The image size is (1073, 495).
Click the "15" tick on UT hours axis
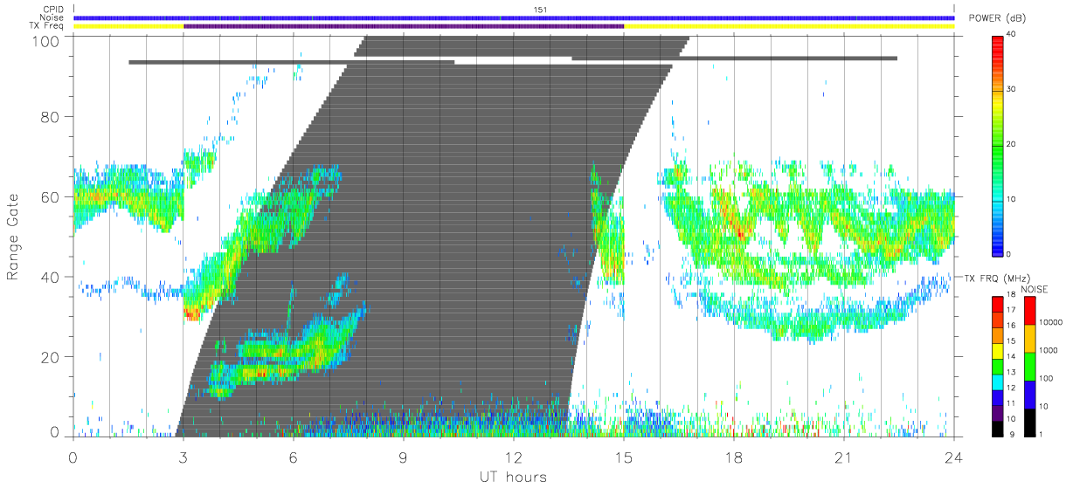(x=624, y=457)
